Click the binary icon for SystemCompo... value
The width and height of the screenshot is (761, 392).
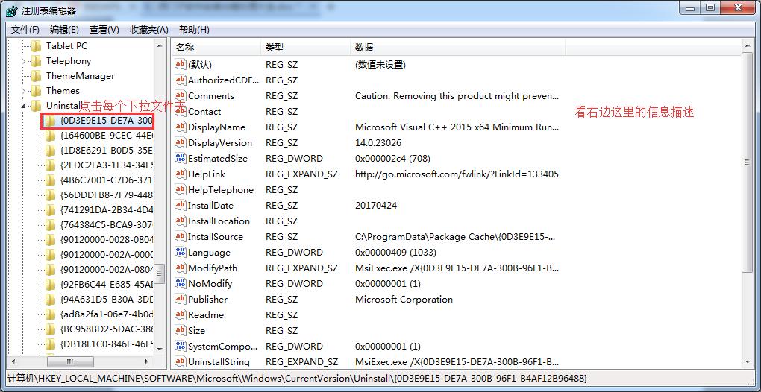pos(181,346)
